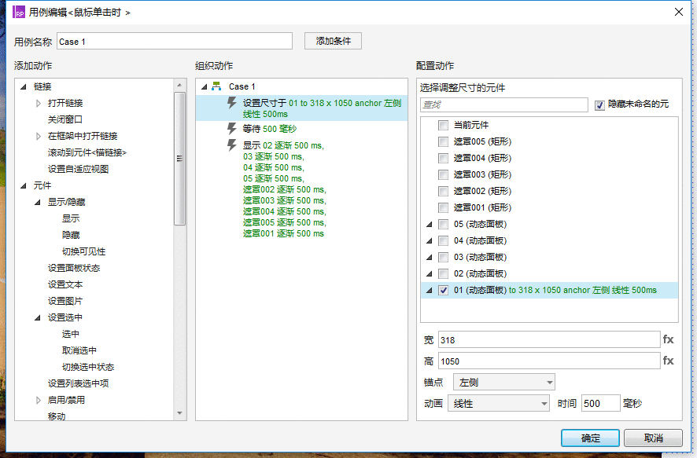697x458 pixels.
Task: Expand the 01 (动态面板) node arrow
Action: 429,290
